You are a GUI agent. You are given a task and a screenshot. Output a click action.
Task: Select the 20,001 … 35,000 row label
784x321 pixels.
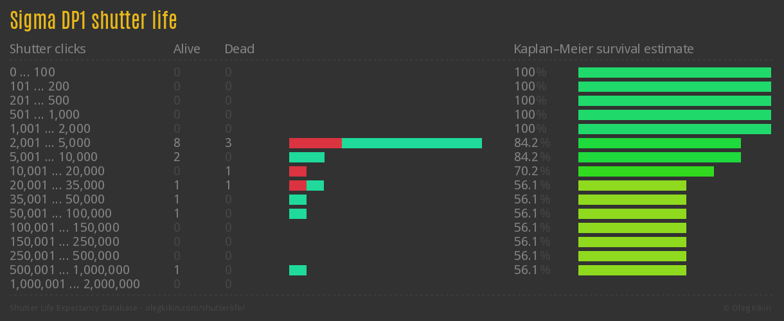click(57, 186)
